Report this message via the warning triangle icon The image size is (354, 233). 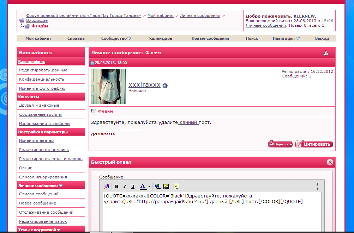[326, 53]
